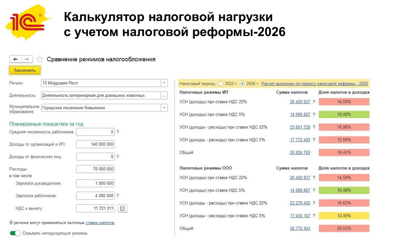Open ИП tax sum 23 601 729
This screenshot has width=407, height=250.
tap(300, 127)
